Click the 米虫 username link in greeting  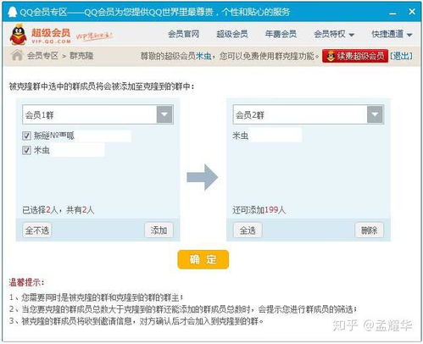click(x=203, y=56)
